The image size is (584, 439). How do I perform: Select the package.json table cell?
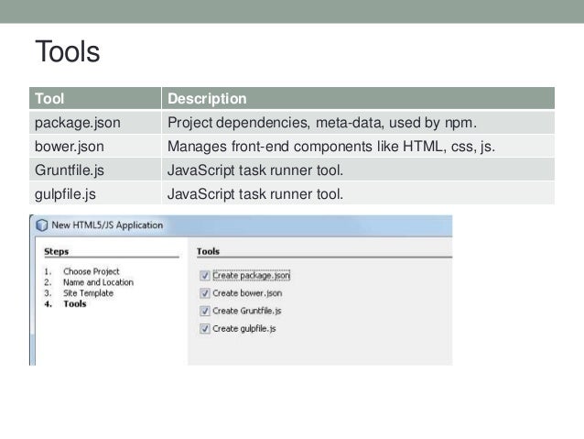[95, 123]
